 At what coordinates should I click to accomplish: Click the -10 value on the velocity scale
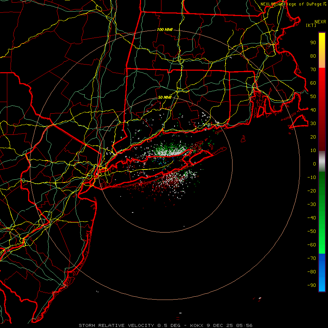pyautogui.click(x=312, y=177)
